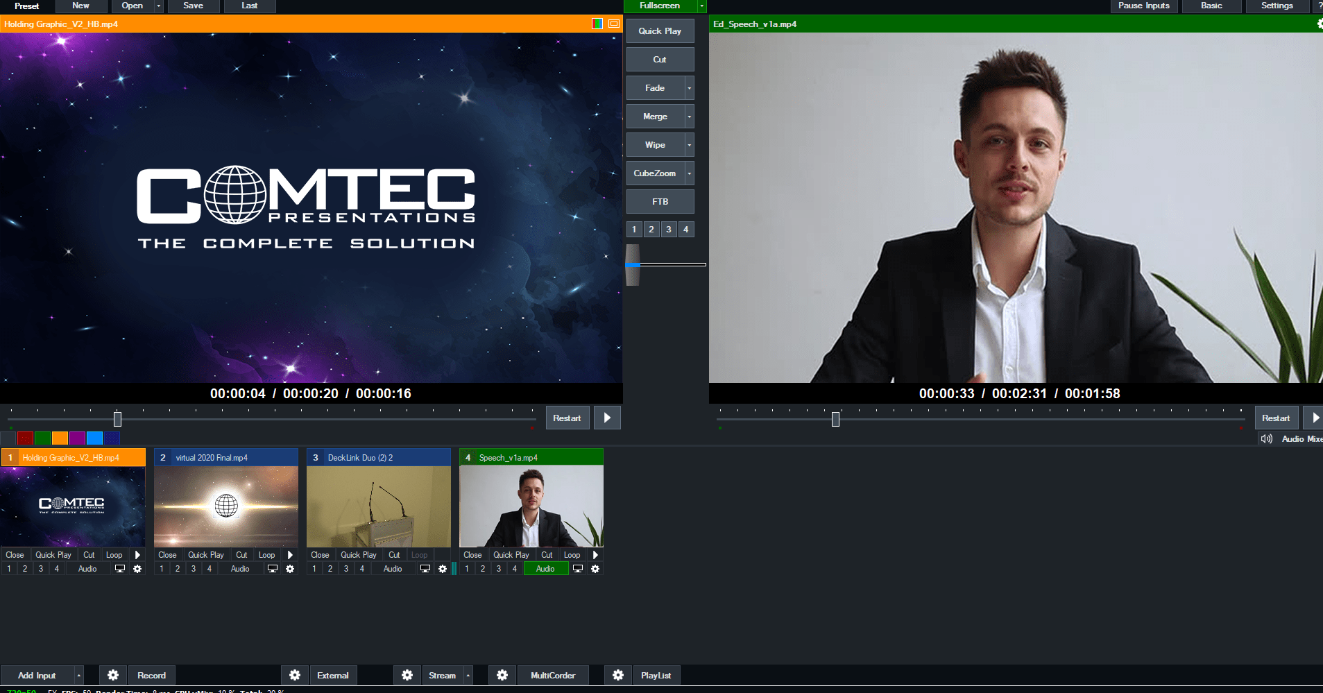The image size is (1323, 693).
Task: Toggle overlay 1 on Holding Graphic input
Action: click(x=9, y=569)
